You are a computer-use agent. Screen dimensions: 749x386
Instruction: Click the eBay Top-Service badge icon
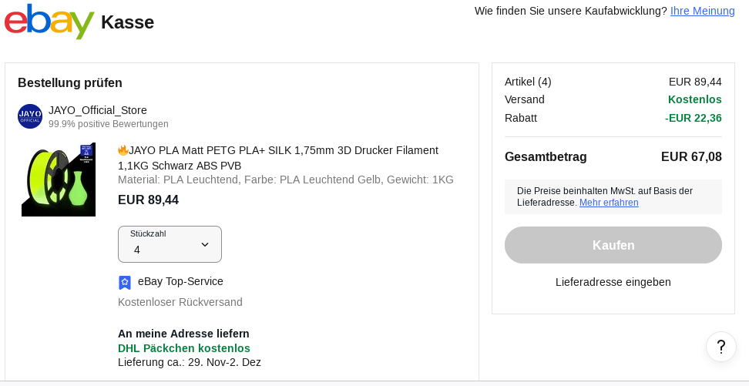coord(125,282)
